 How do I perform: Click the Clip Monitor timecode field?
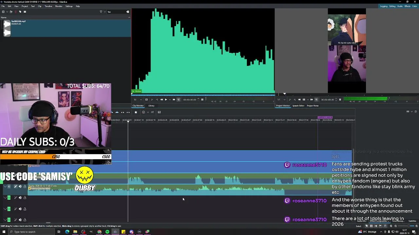190,100
